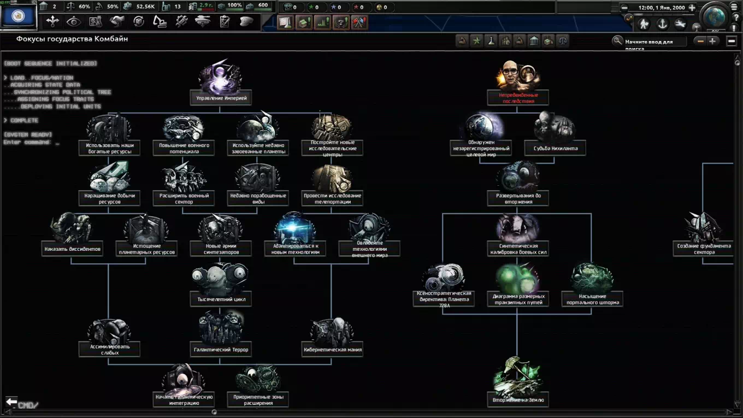Screen dimensions: 743x418
Task: Select the naval anchor map mode
Action: pyautogui.click(x=662, y=24)
